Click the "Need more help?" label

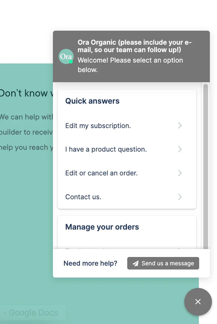pos(90,263)
